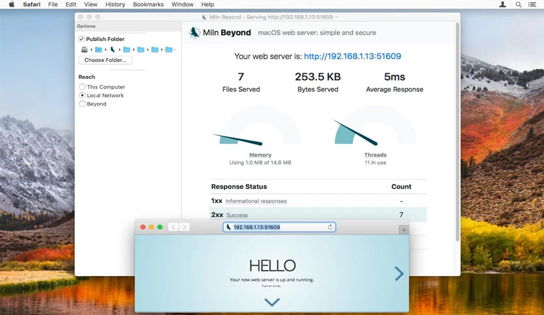Open the Help menu
Image resolution: width=544 pixels, height=315 pixels.
point(208,5)
